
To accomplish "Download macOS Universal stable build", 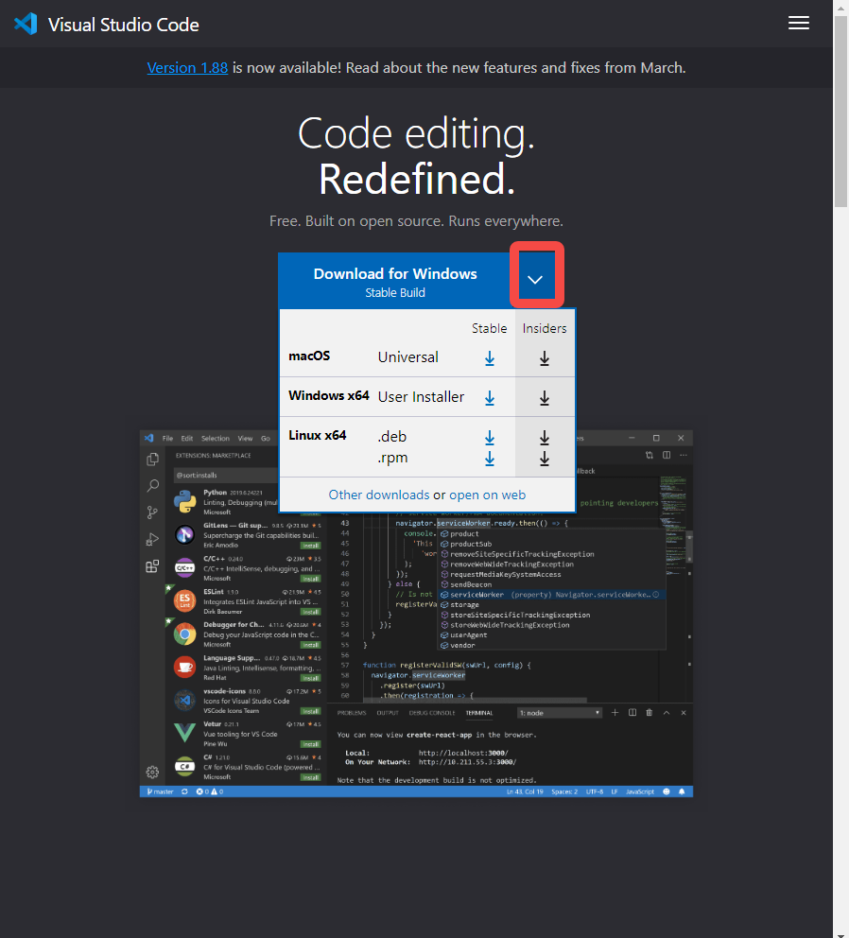I will pos(490,358).
